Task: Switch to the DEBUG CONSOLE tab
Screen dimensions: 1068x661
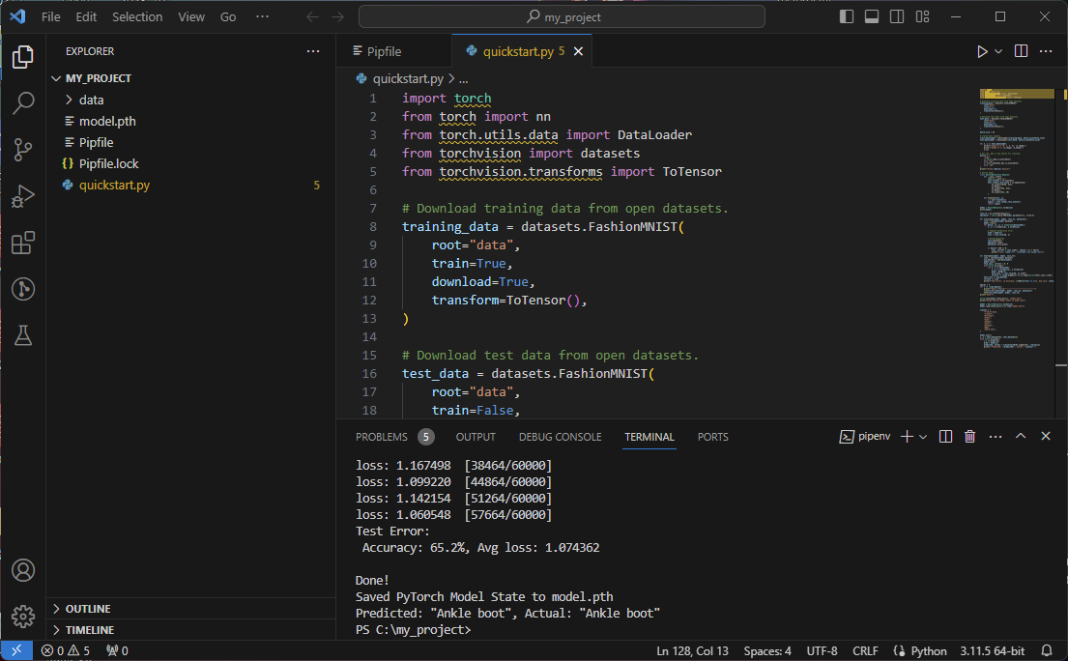Action: [560, 437]
